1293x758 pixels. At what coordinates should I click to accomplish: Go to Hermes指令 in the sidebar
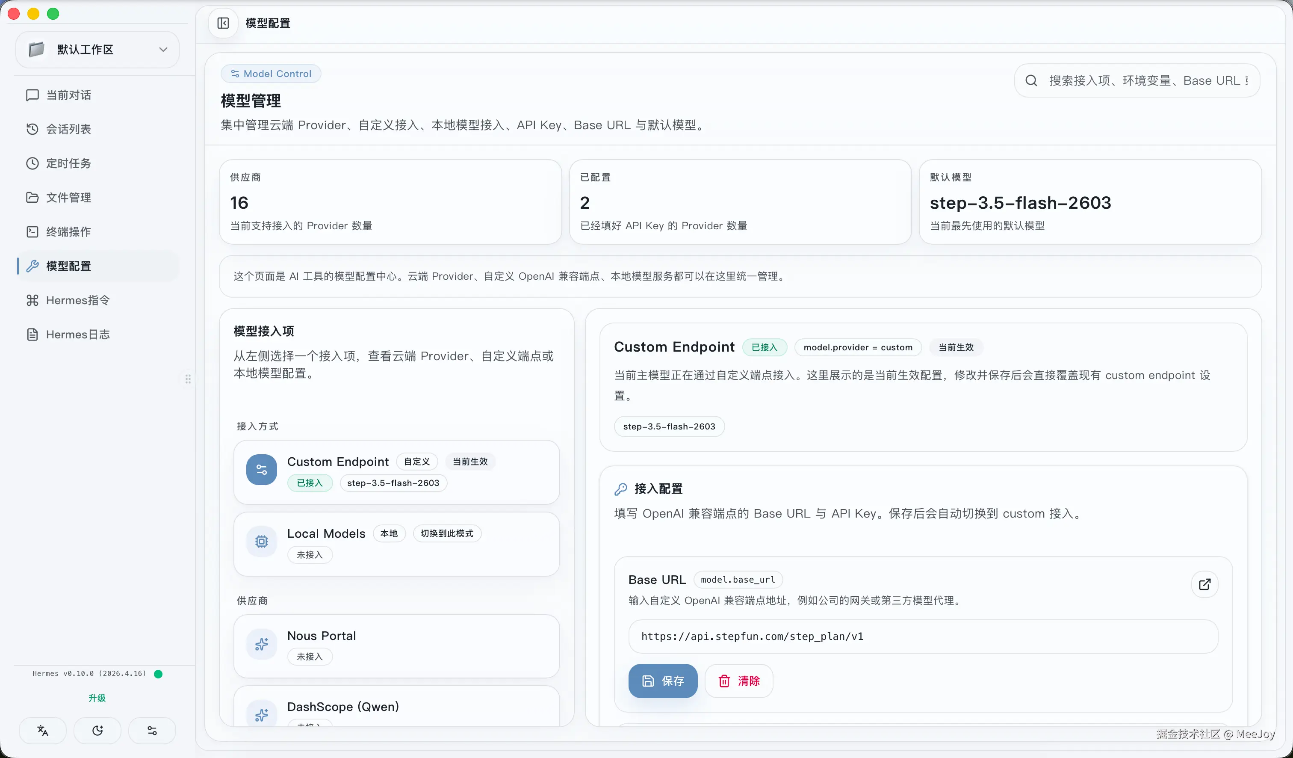(77, 300)
